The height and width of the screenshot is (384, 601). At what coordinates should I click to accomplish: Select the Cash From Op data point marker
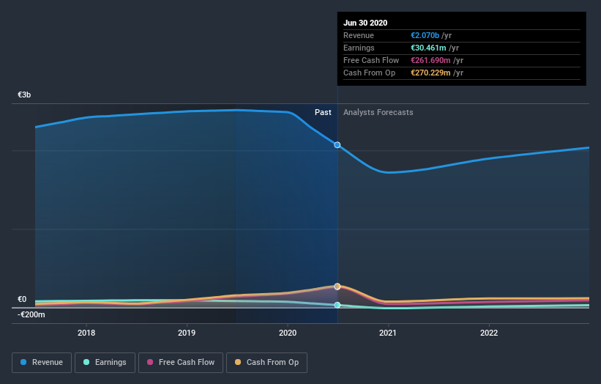tap(337, 287)
